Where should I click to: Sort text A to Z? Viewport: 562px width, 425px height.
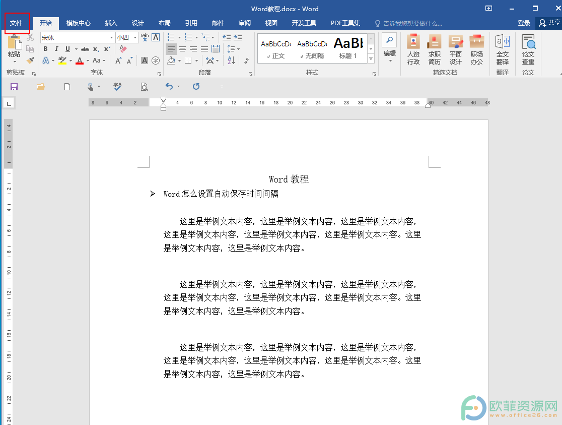(231, 60)
